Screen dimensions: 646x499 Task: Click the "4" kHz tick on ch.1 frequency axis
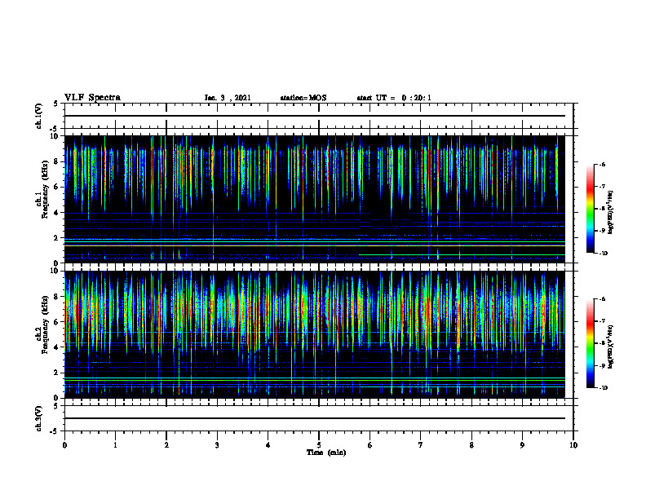coord(56,213)
